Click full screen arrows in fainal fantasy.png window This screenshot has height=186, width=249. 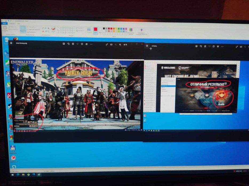[107, 45]
